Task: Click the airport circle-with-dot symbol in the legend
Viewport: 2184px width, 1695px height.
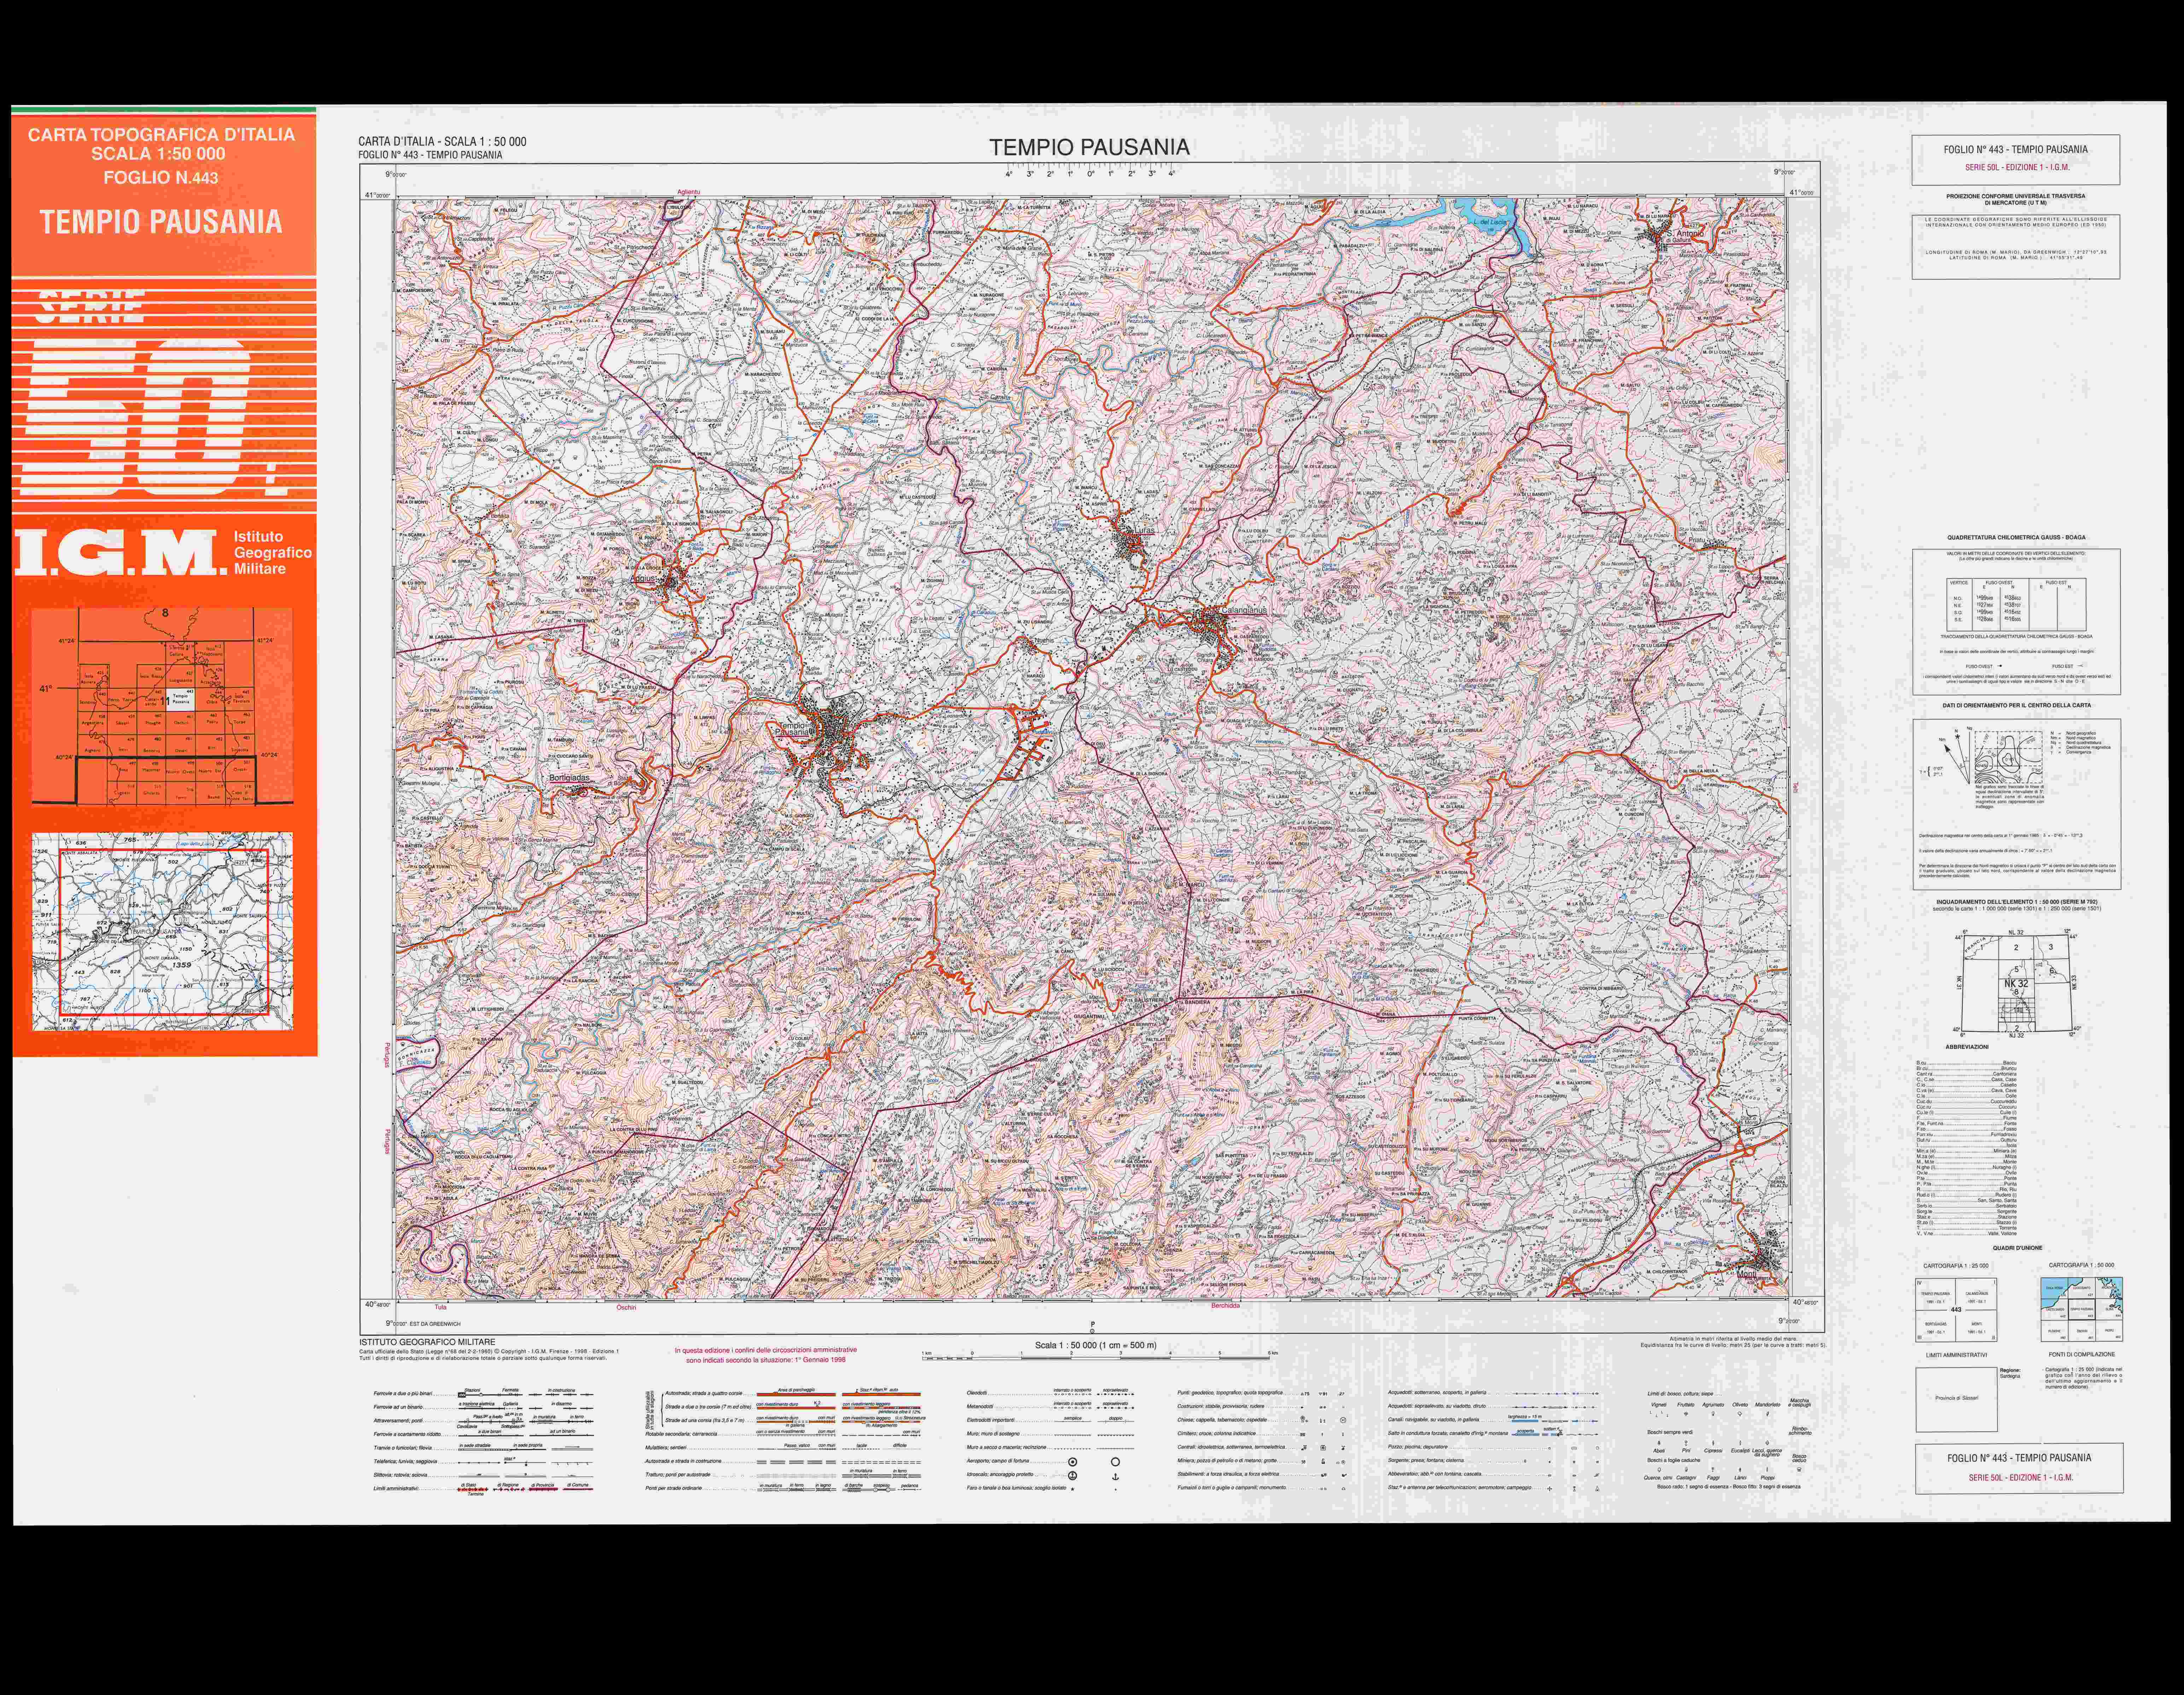Action: [1073, 1462]
